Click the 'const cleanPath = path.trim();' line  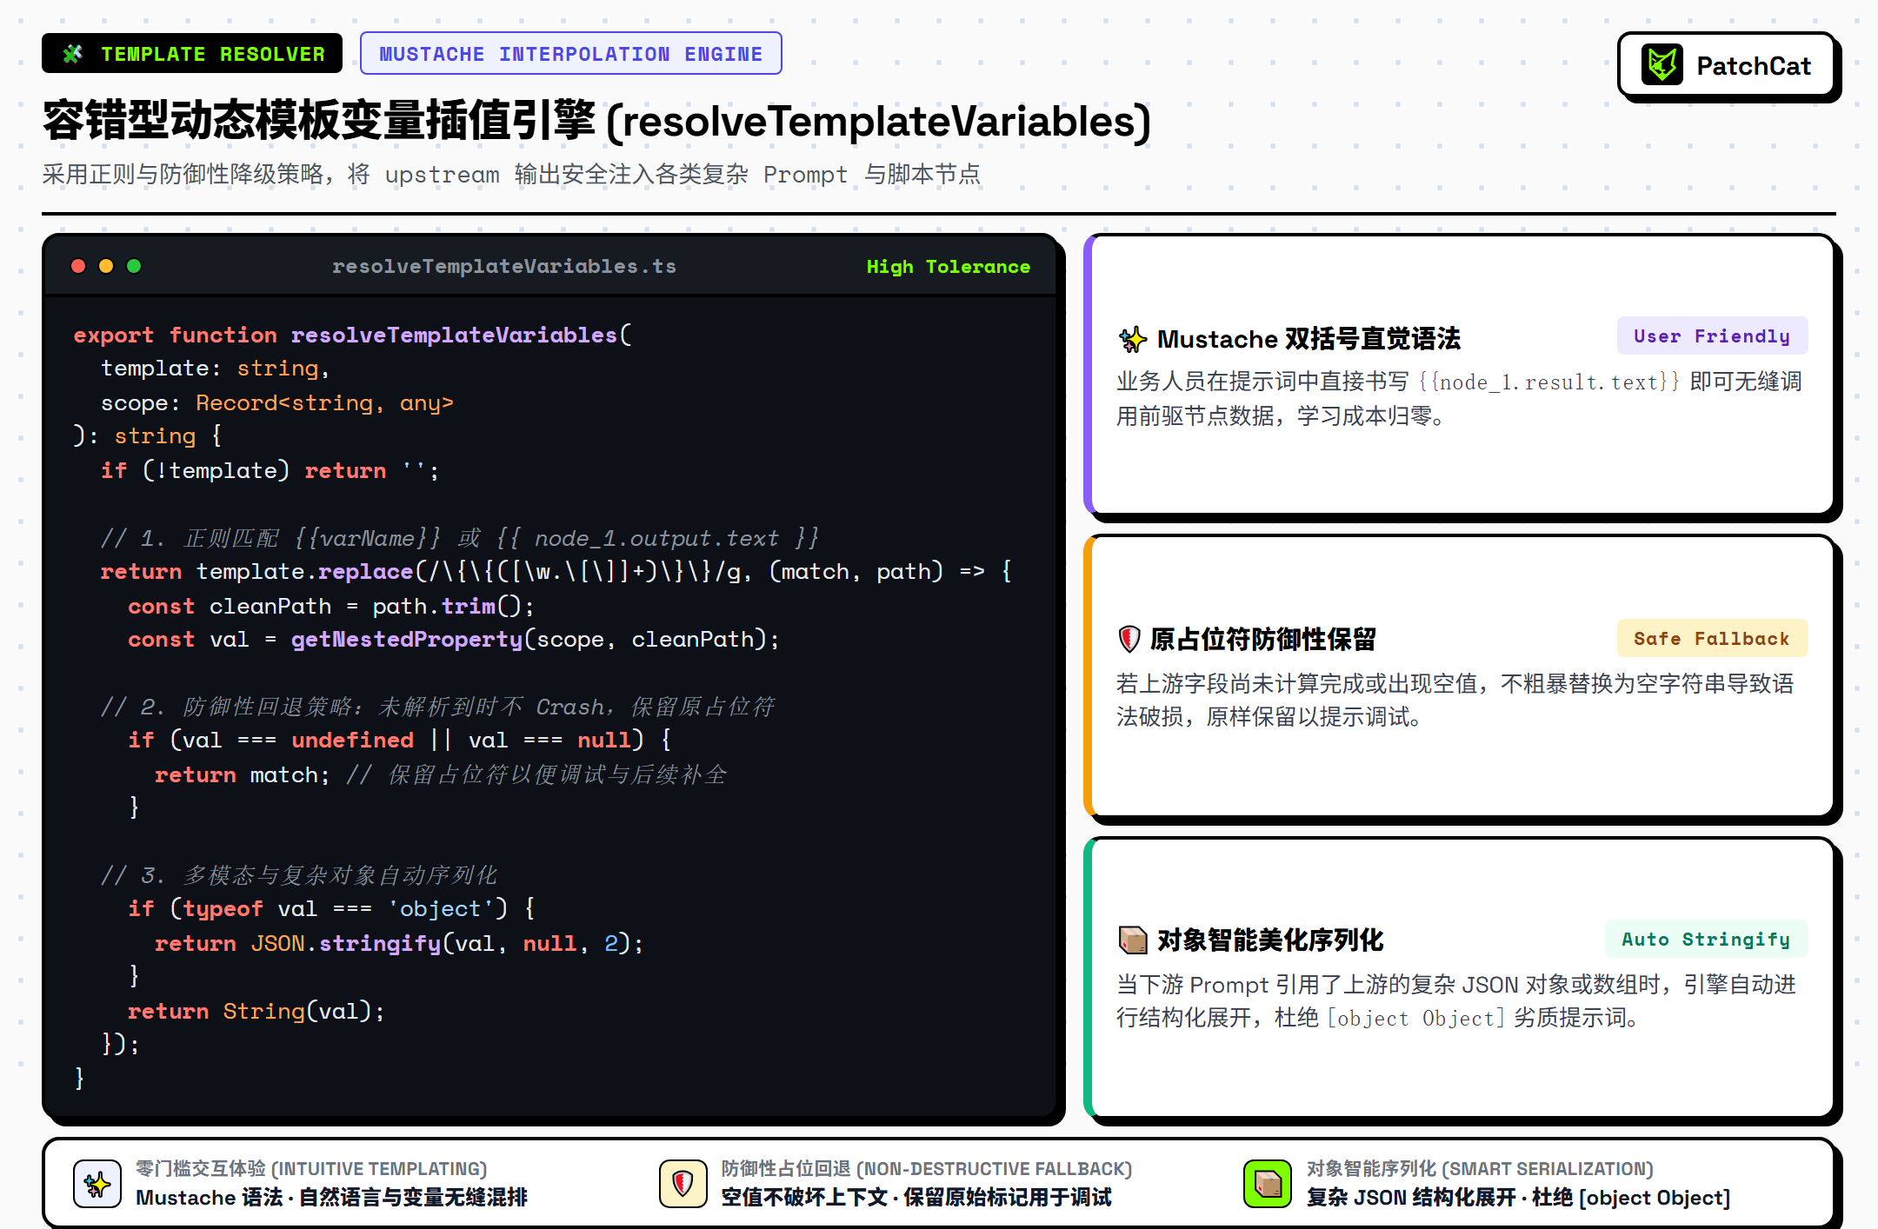[x=331, y=607]
